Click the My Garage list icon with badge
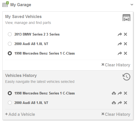Image resolution: width=136 pixels, height=123 pixels. tap(5, 4)
